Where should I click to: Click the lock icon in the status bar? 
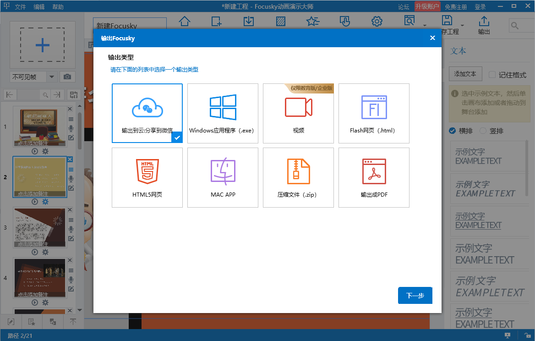click(x=527, y=335)
